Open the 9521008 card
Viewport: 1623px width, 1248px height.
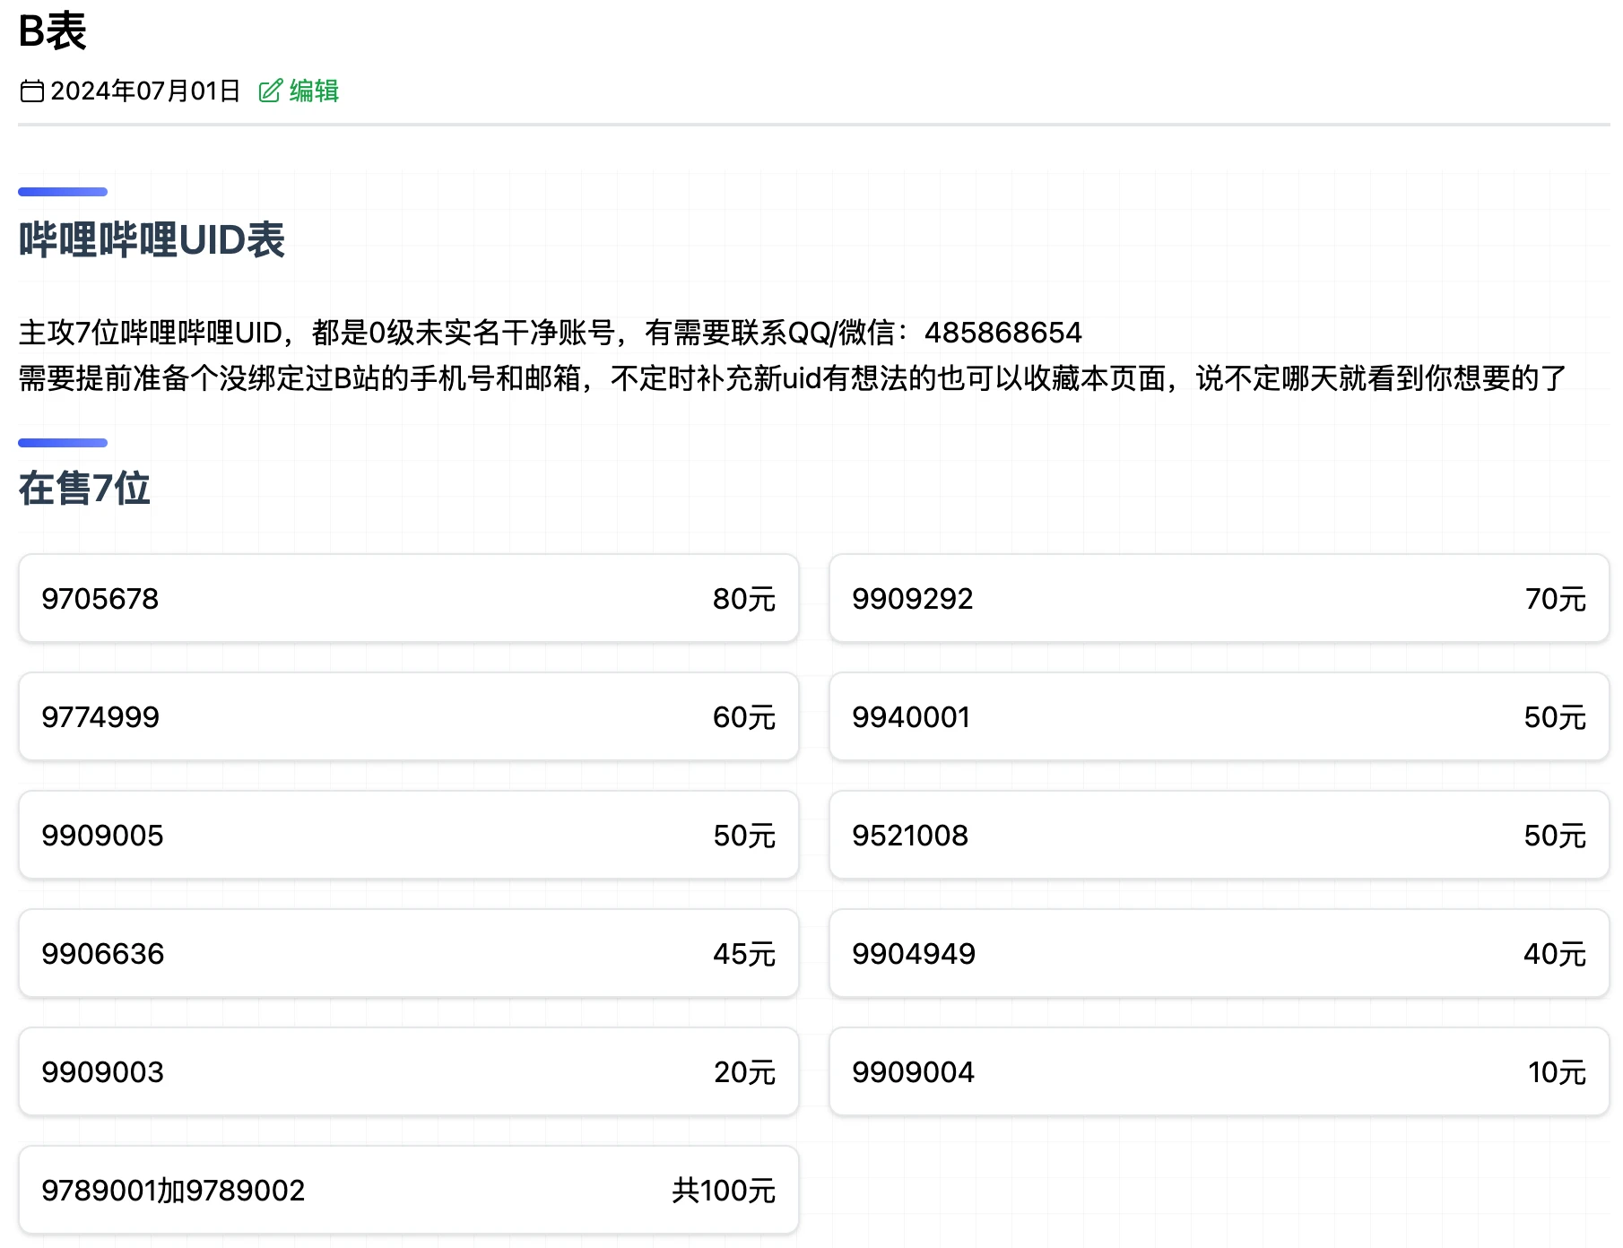(x=1219, y=835)
